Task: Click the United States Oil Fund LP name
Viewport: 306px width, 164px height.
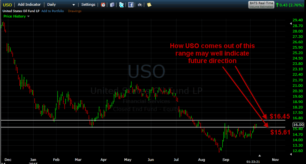Action: click(x=21, y=11)
